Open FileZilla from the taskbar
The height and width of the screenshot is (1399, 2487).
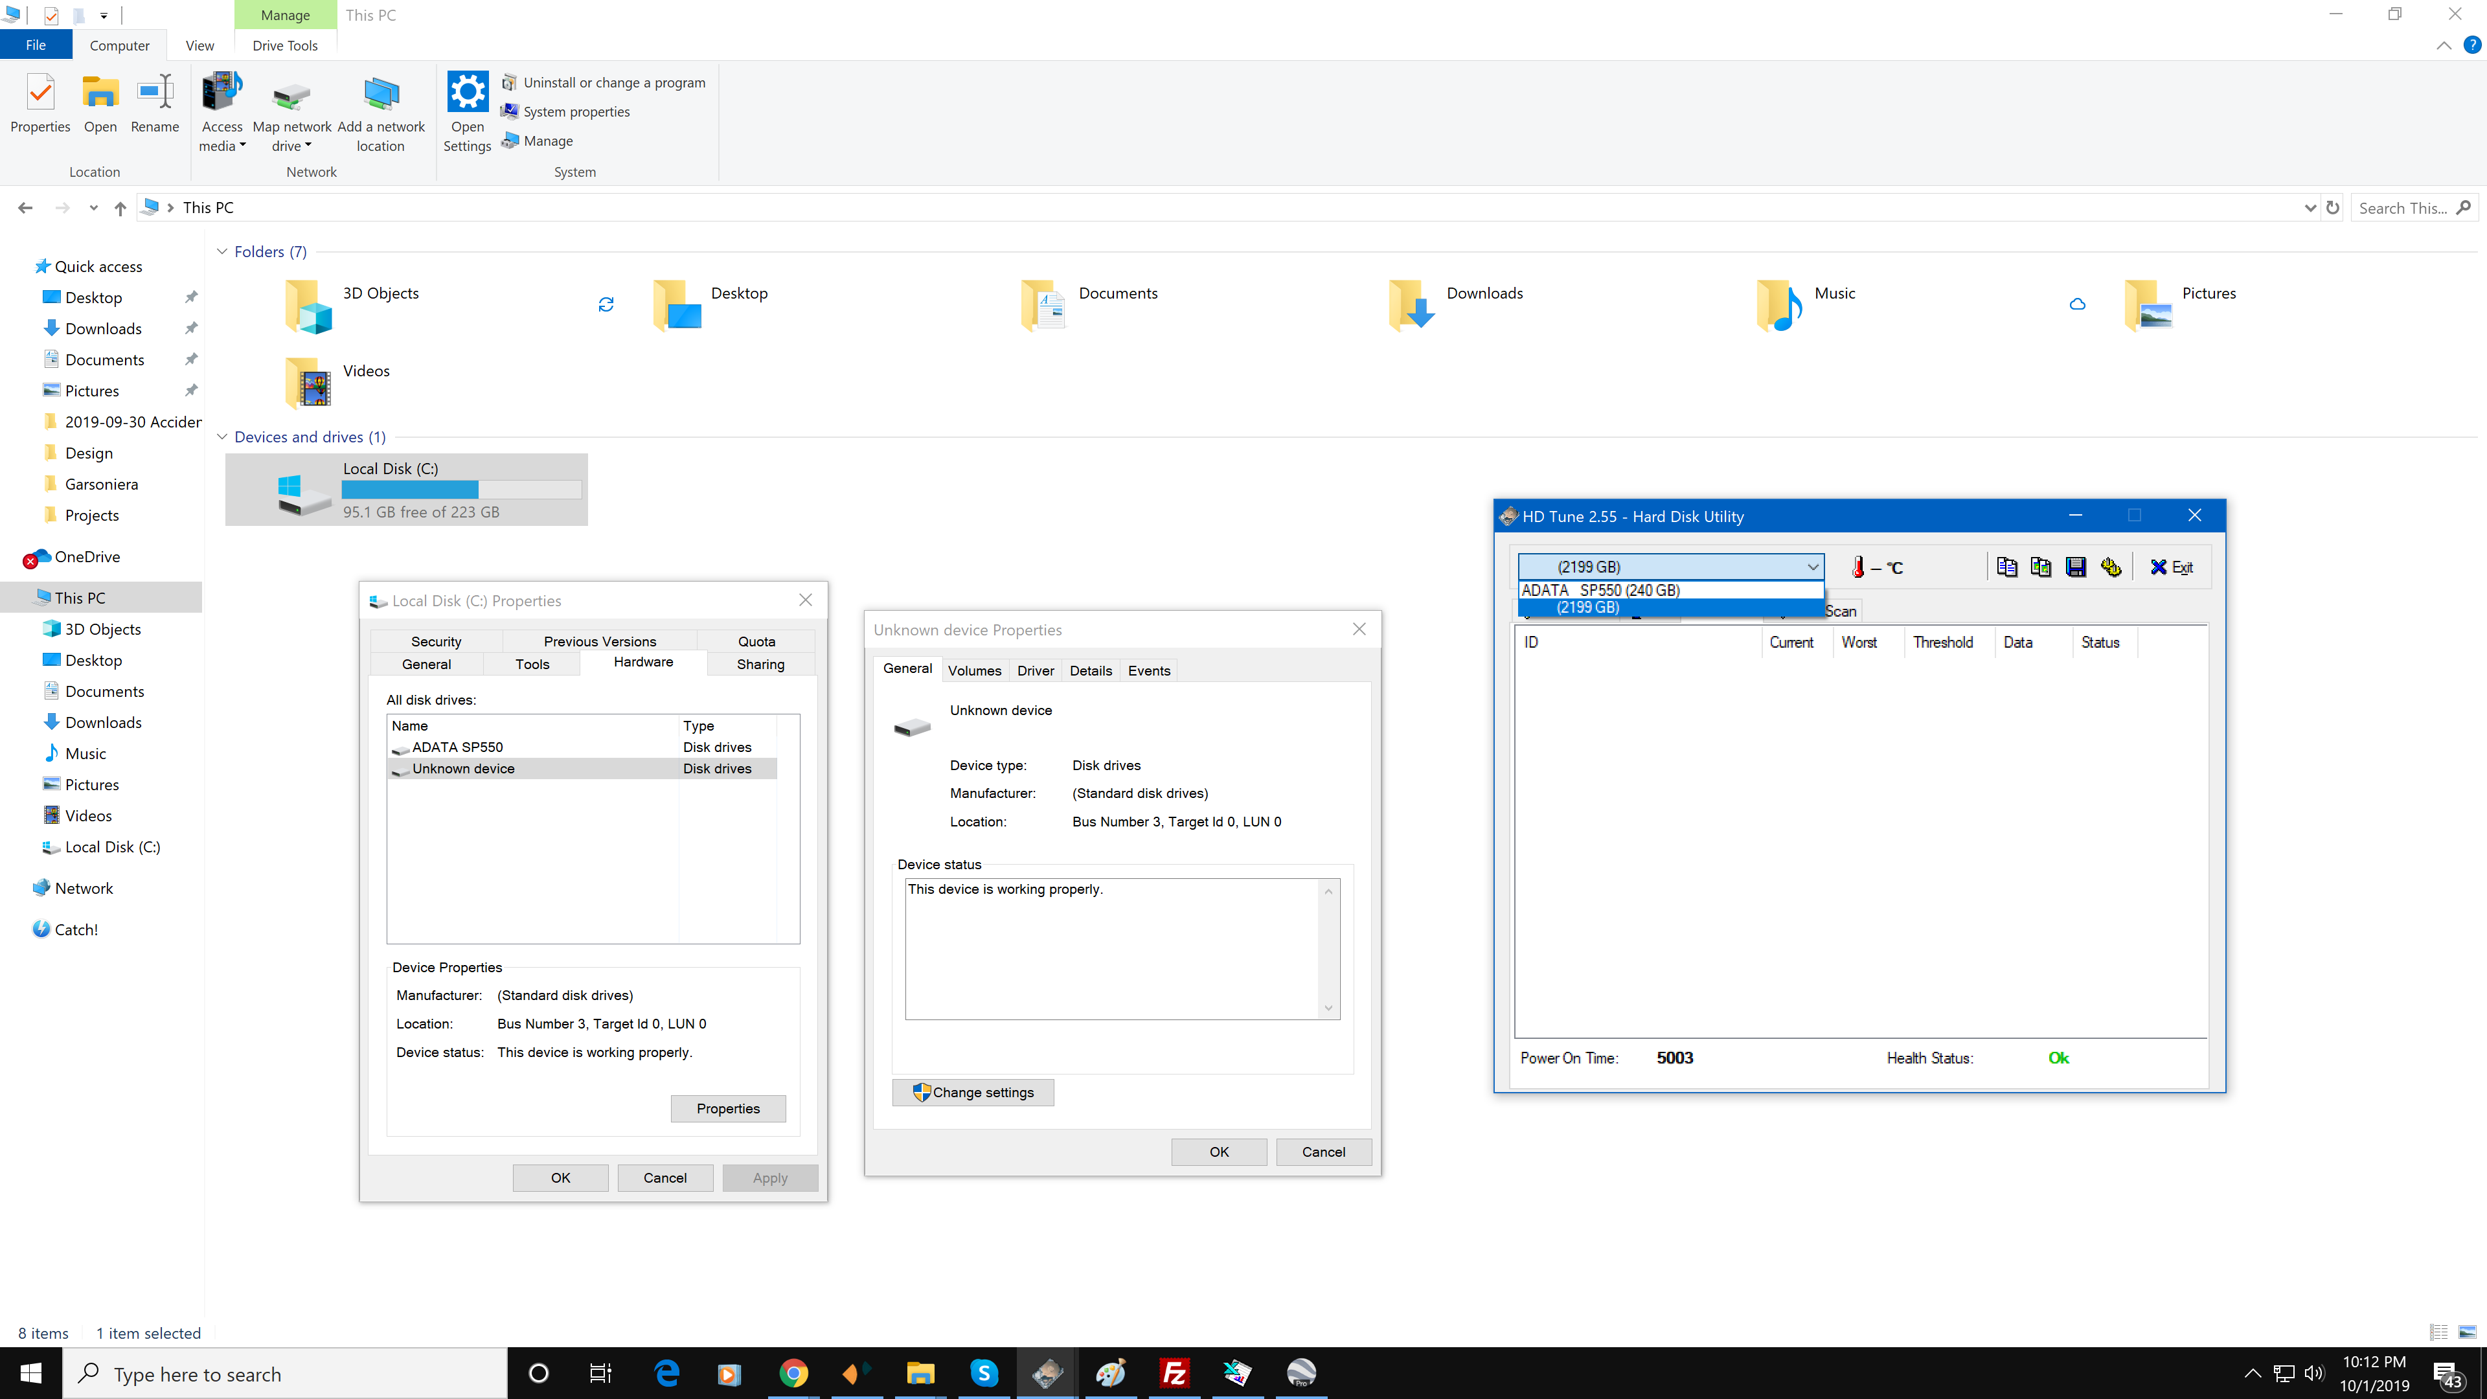tap(1174, 1373)
